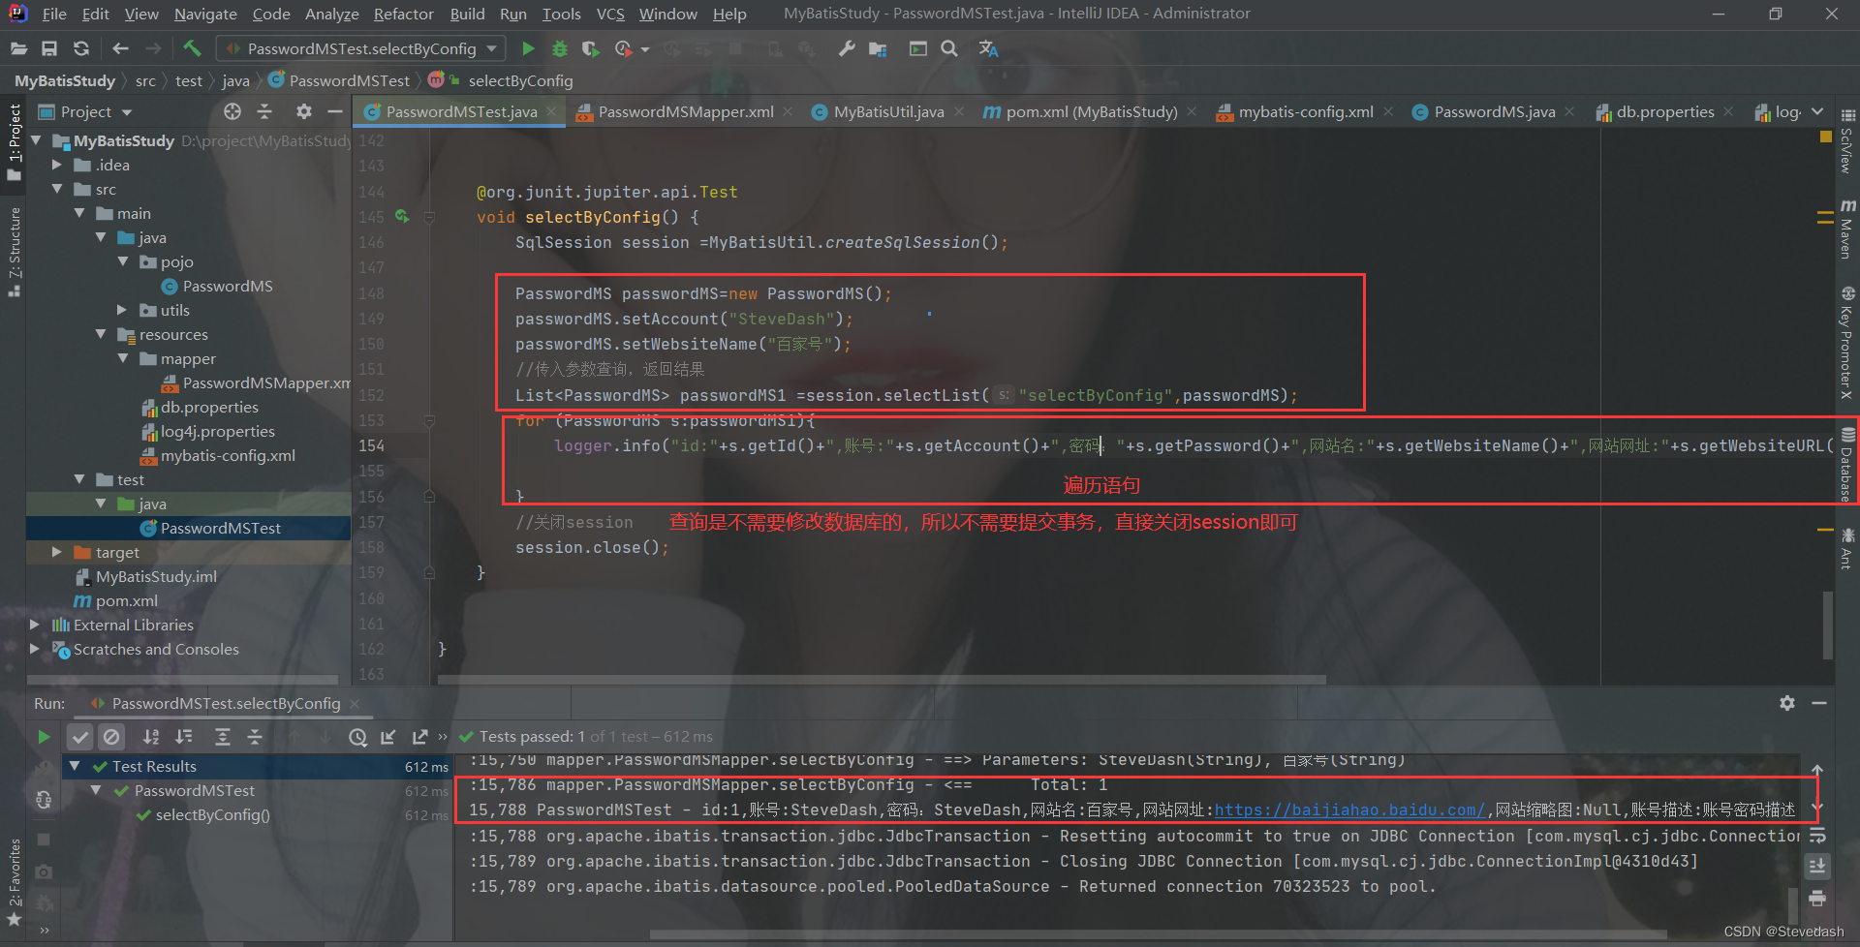Screen dimensions: 1860x947
Task: Import test results icon
Action: [388, 737]
